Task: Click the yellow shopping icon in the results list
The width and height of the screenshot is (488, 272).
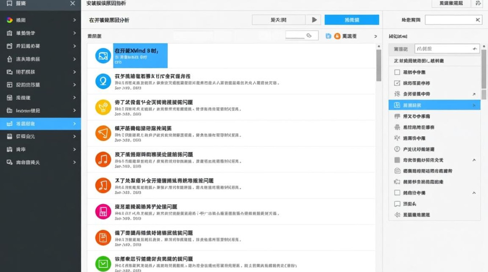Action: pyautogui.click(x=102, y=107)
